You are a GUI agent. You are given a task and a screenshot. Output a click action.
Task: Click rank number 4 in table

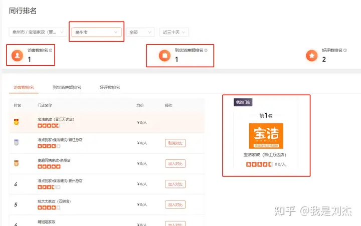tap(16, 184)
